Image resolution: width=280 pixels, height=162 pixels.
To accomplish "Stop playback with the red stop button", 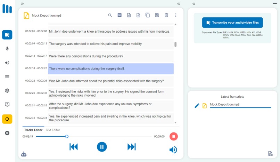I will coord(174,137).
